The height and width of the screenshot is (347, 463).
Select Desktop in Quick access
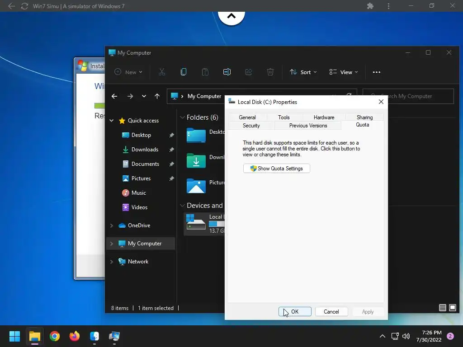(x=141, y=135)
